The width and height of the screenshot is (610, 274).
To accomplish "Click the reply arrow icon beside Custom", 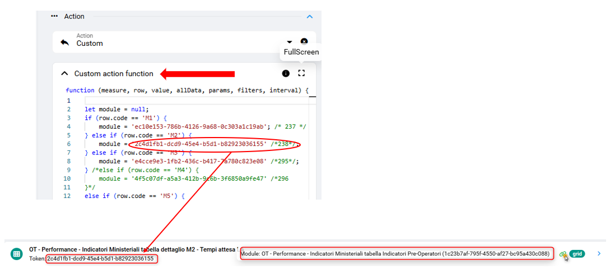I will coord(65,42).
